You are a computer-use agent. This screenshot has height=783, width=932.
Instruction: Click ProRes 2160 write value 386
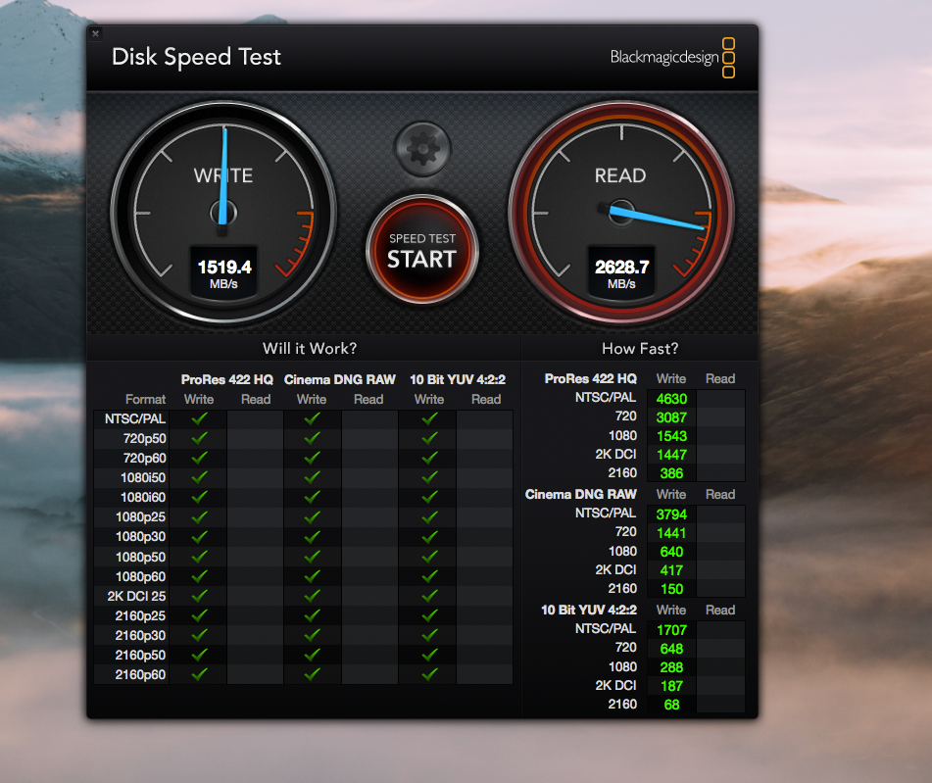[x=671, y=474]
